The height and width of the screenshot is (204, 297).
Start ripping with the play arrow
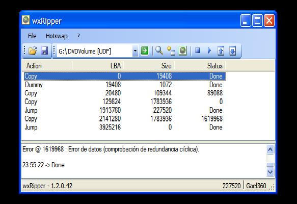point(209,50)
